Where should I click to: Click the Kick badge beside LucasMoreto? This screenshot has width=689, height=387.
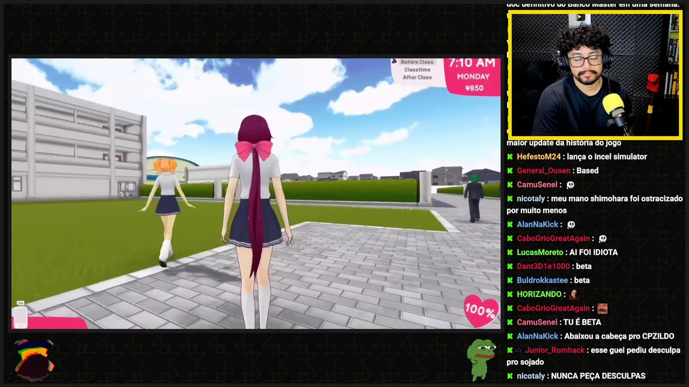click(510, 252)
